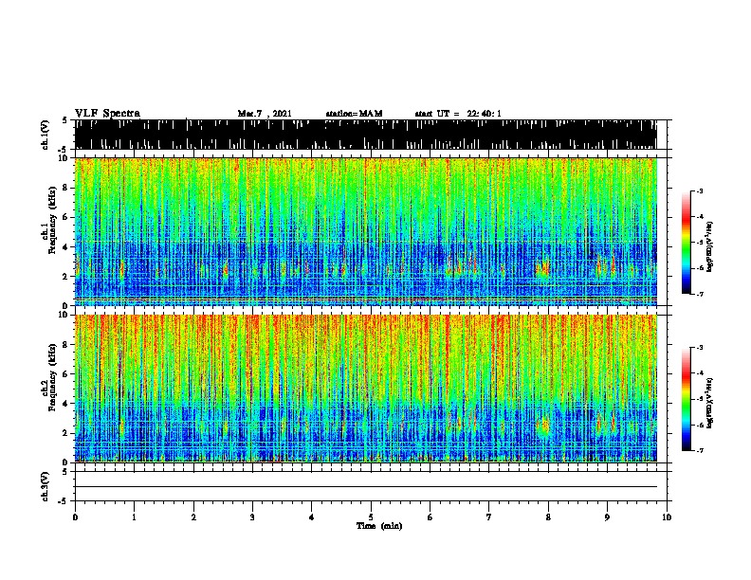The image size is (751, 580).
Task: Click the emission burst near minute 8 in ch.2
Action: click(x=543, y=426)
